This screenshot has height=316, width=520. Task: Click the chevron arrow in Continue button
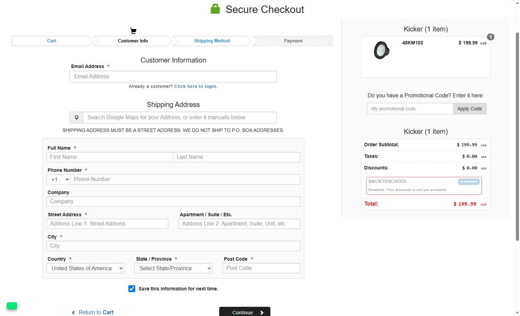(x=262, y=313)
